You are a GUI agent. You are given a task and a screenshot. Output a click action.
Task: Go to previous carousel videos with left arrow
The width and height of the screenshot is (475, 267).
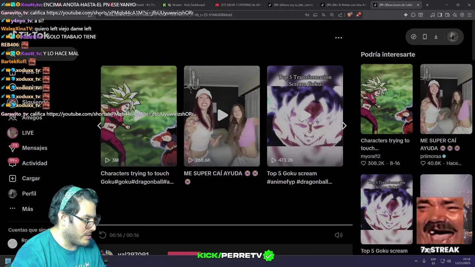(x=99, y=126)
